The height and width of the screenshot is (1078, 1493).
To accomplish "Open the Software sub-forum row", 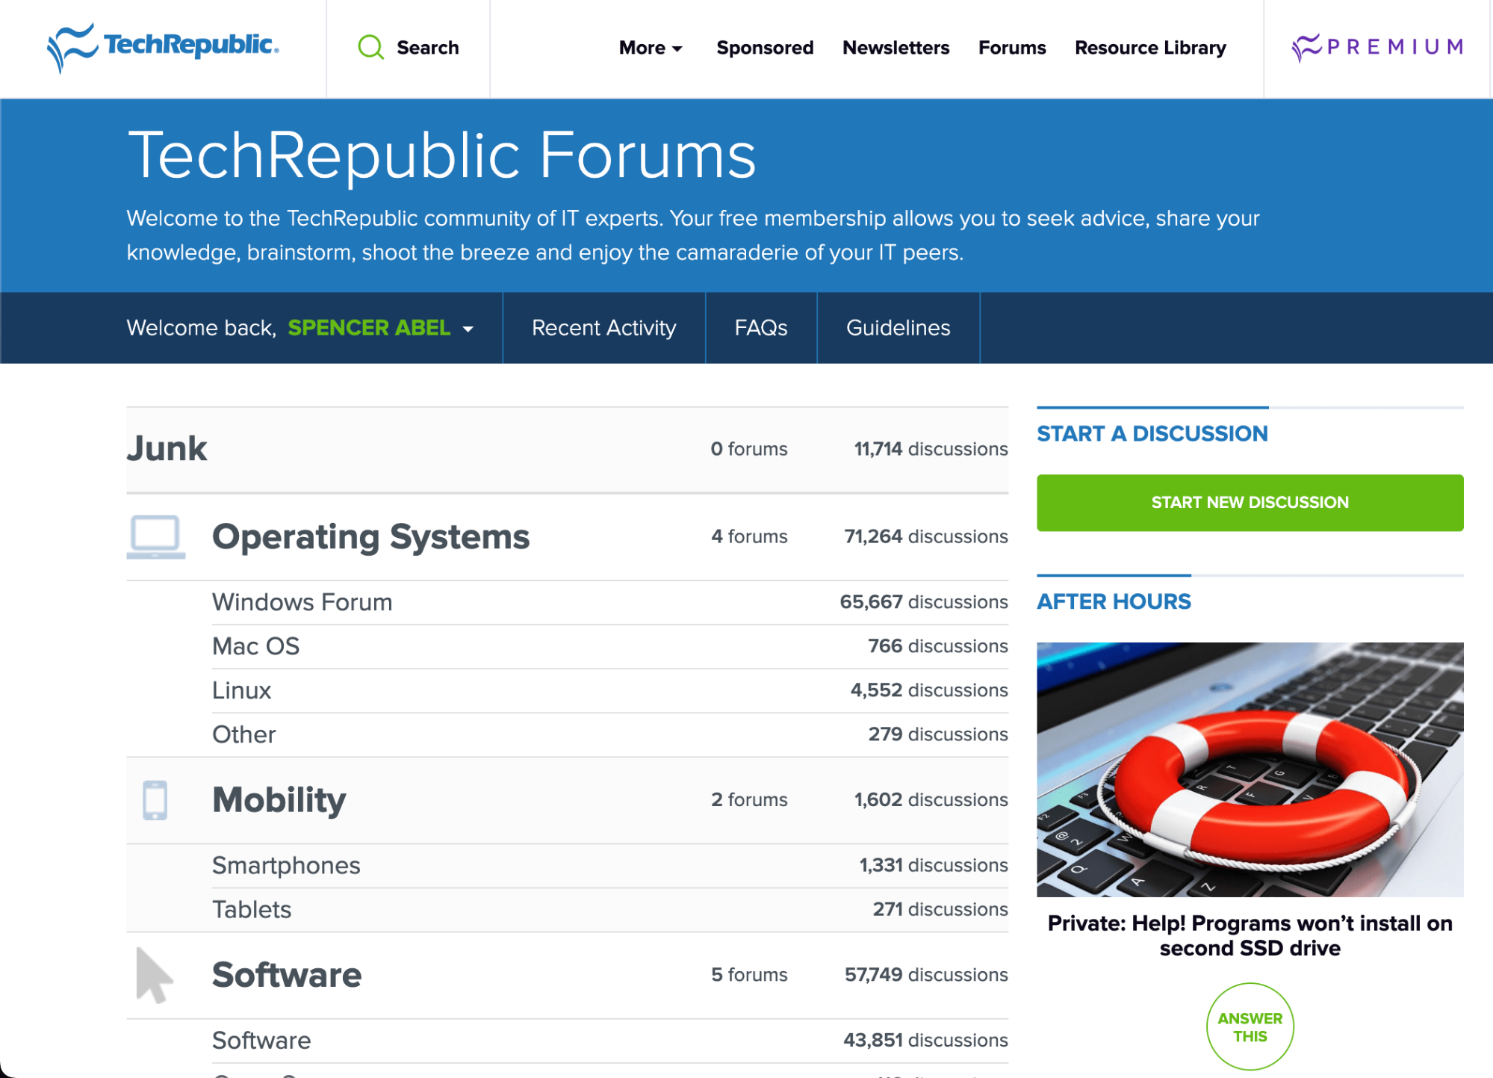I will point(261,1041).
